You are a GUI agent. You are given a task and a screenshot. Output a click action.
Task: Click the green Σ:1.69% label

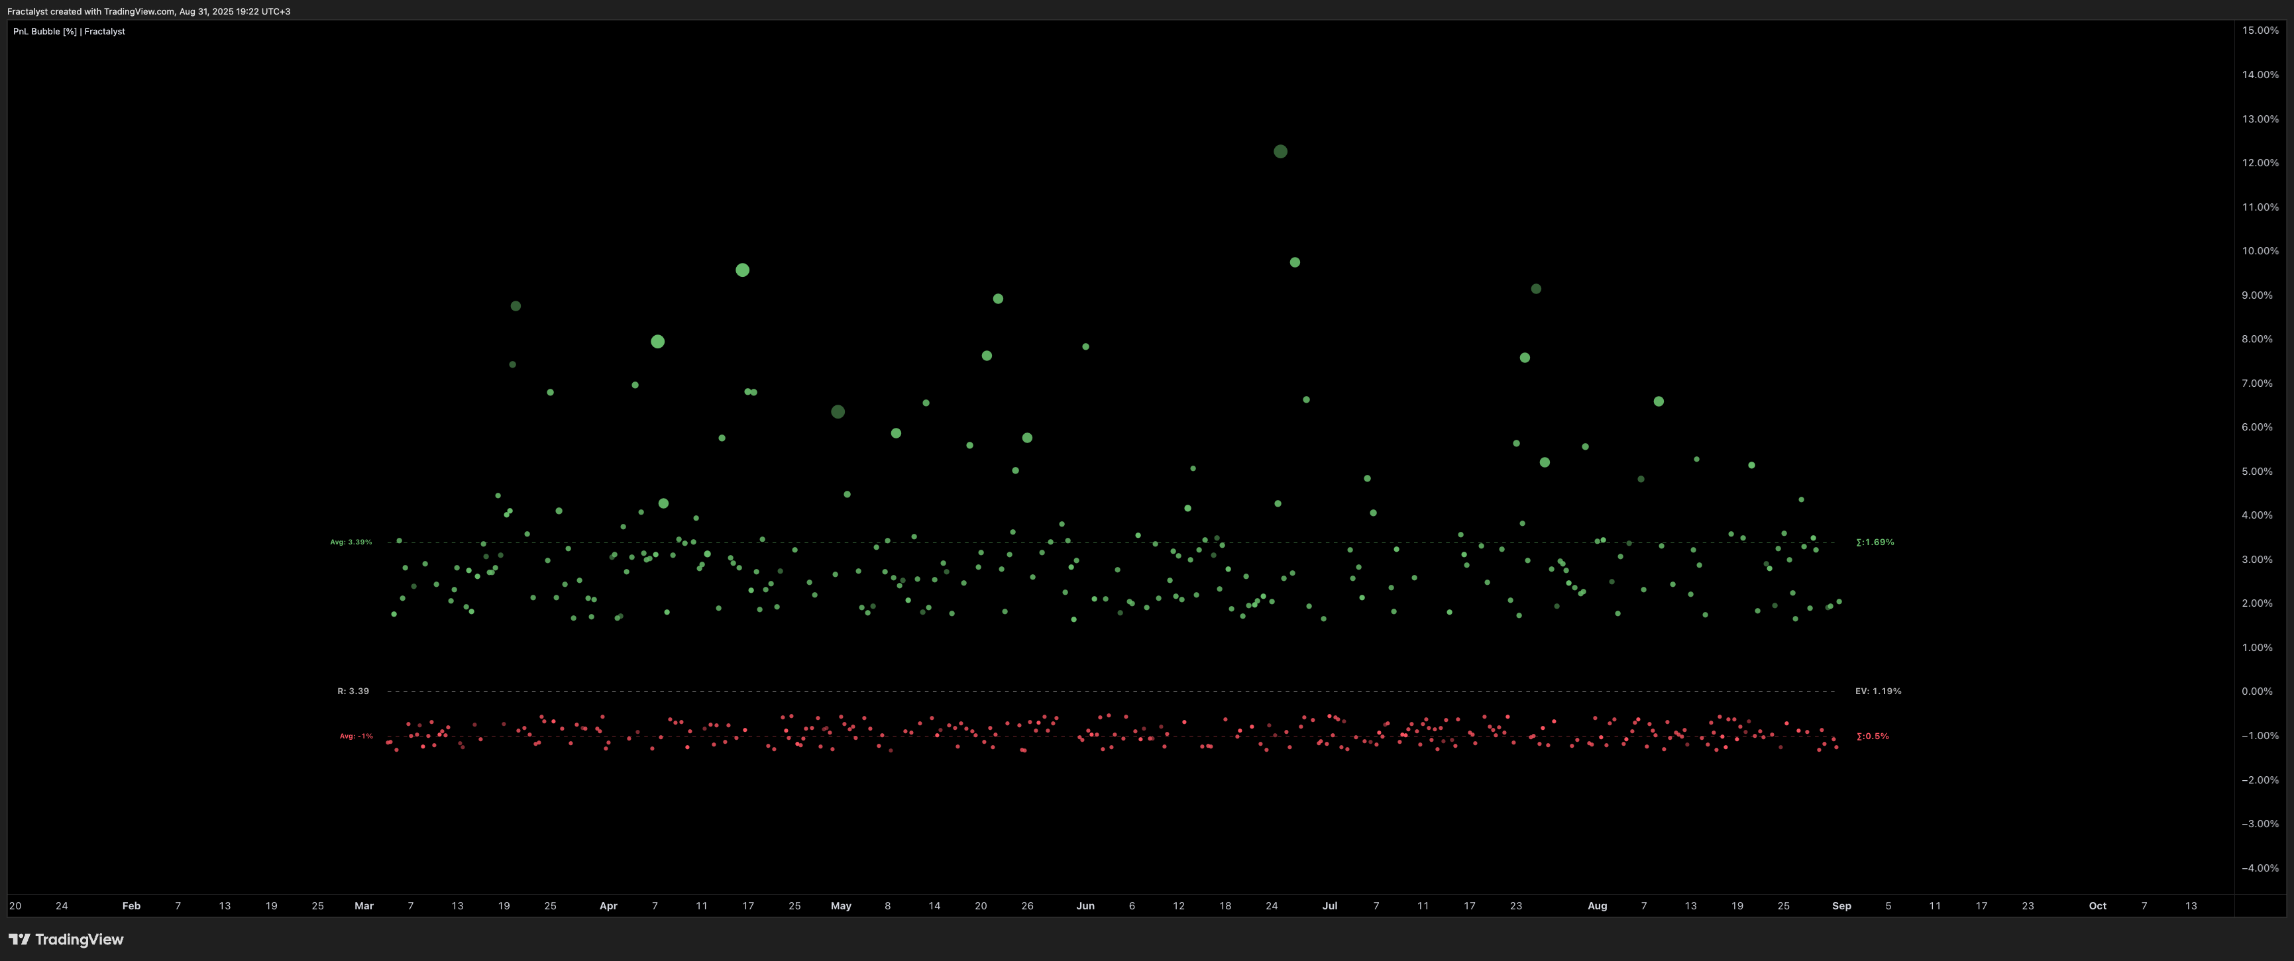coord(1875,542)
